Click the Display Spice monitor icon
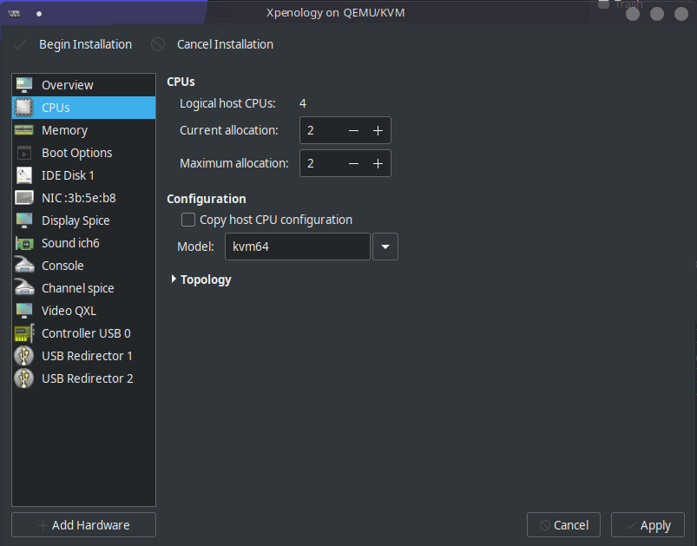697x546 pixels. [24, 220]
